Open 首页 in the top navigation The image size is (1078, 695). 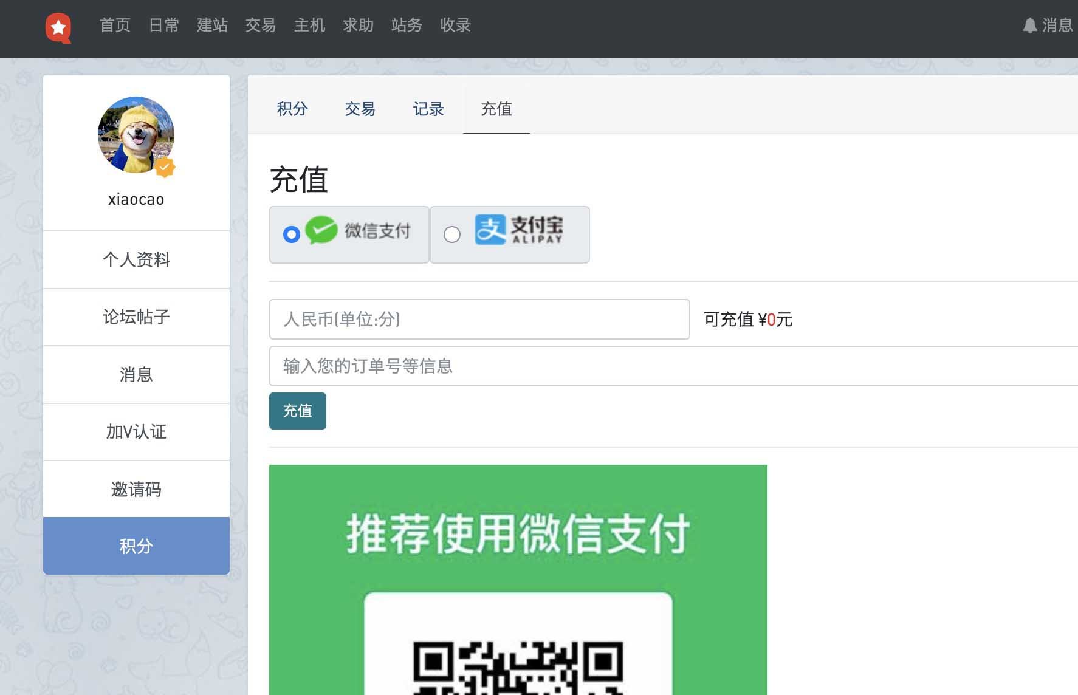pos(115,26)
